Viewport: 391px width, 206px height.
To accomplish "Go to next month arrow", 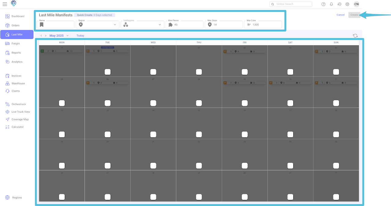I will pyautogui.click(x=46, y=36).
